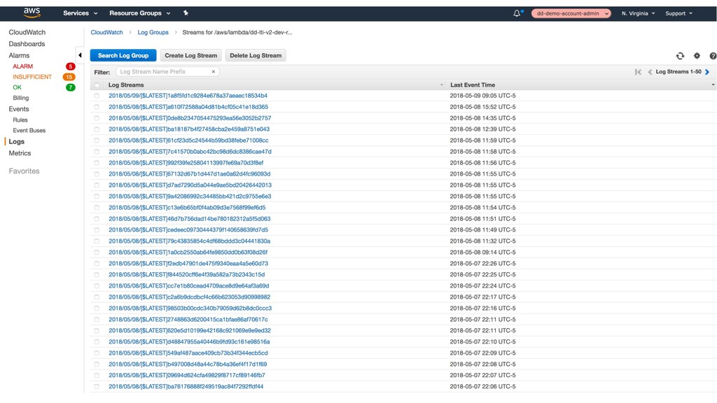Screen dimensions: 717x403
Task: Open Alarms in the sidebar
Action: click(19, 55)
